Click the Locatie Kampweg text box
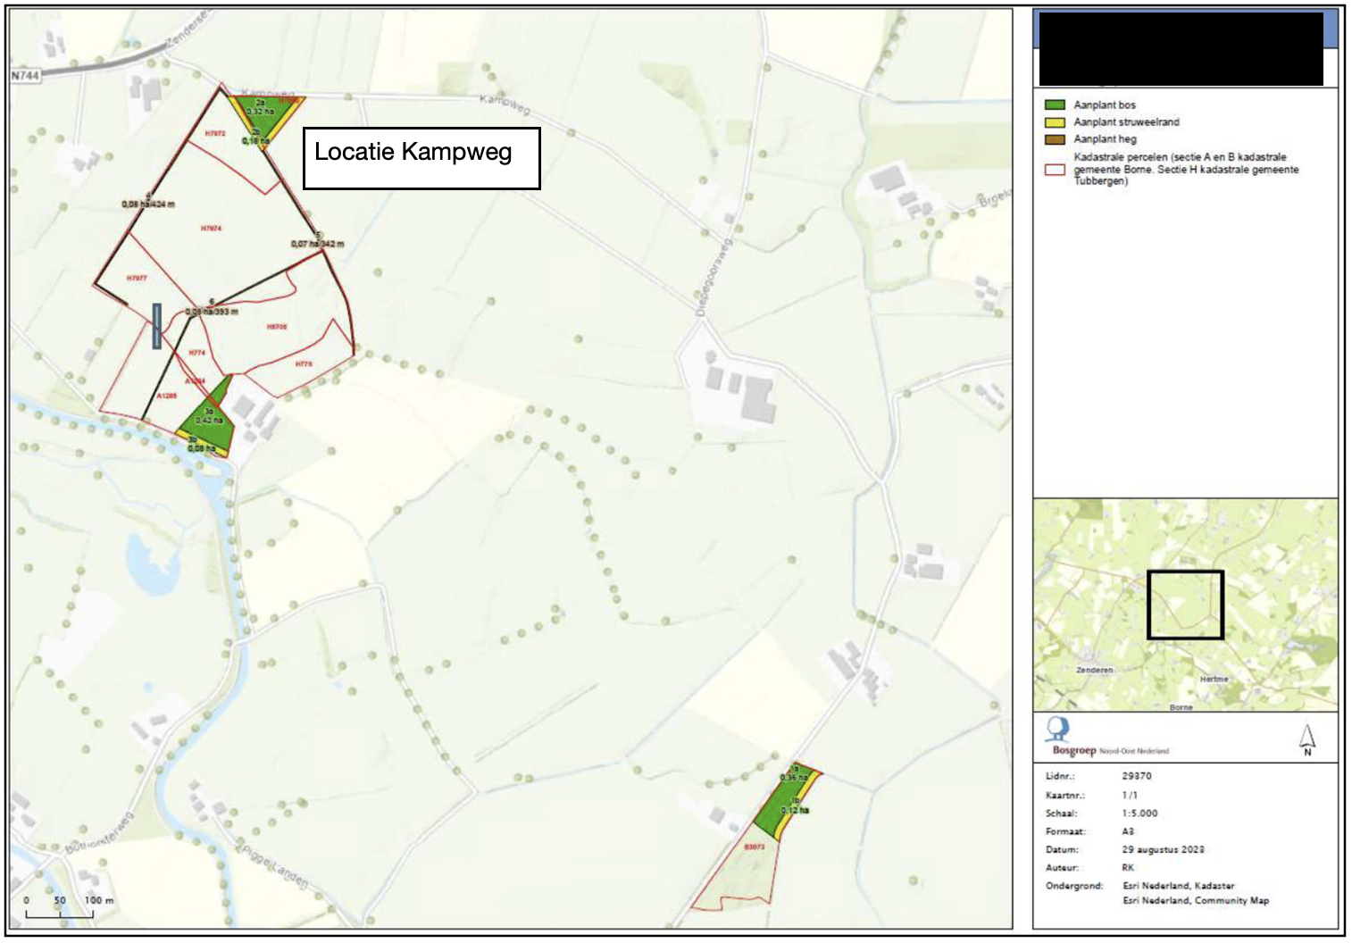 click(421, 158)
